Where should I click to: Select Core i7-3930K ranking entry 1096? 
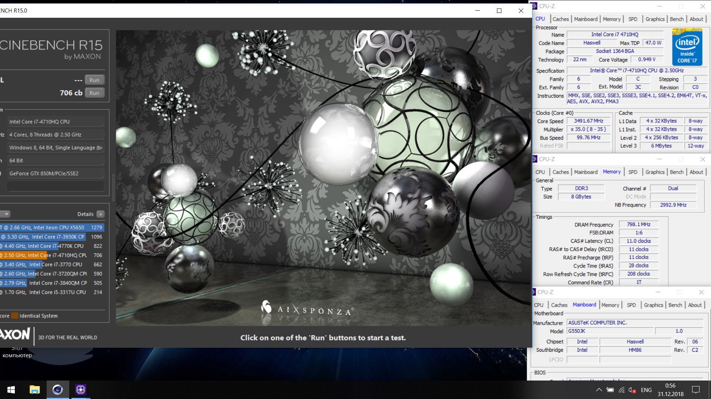tap(52, 237)
